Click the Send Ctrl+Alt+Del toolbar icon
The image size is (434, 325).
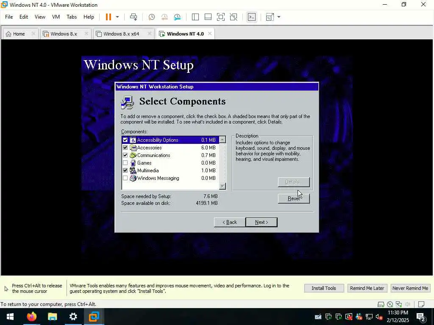(134, 17)
